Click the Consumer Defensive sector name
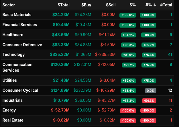Screen dimensions: 179x127 (22, 45)
